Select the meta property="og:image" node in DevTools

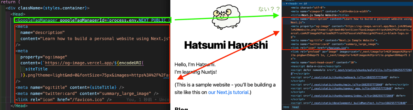351,31
